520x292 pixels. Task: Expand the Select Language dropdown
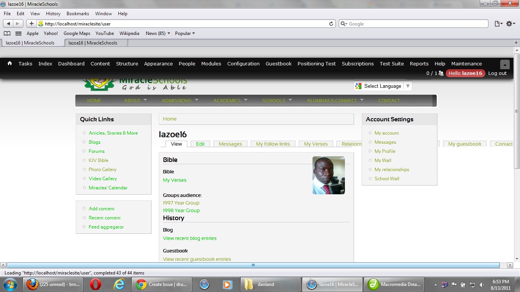point(408,86)
